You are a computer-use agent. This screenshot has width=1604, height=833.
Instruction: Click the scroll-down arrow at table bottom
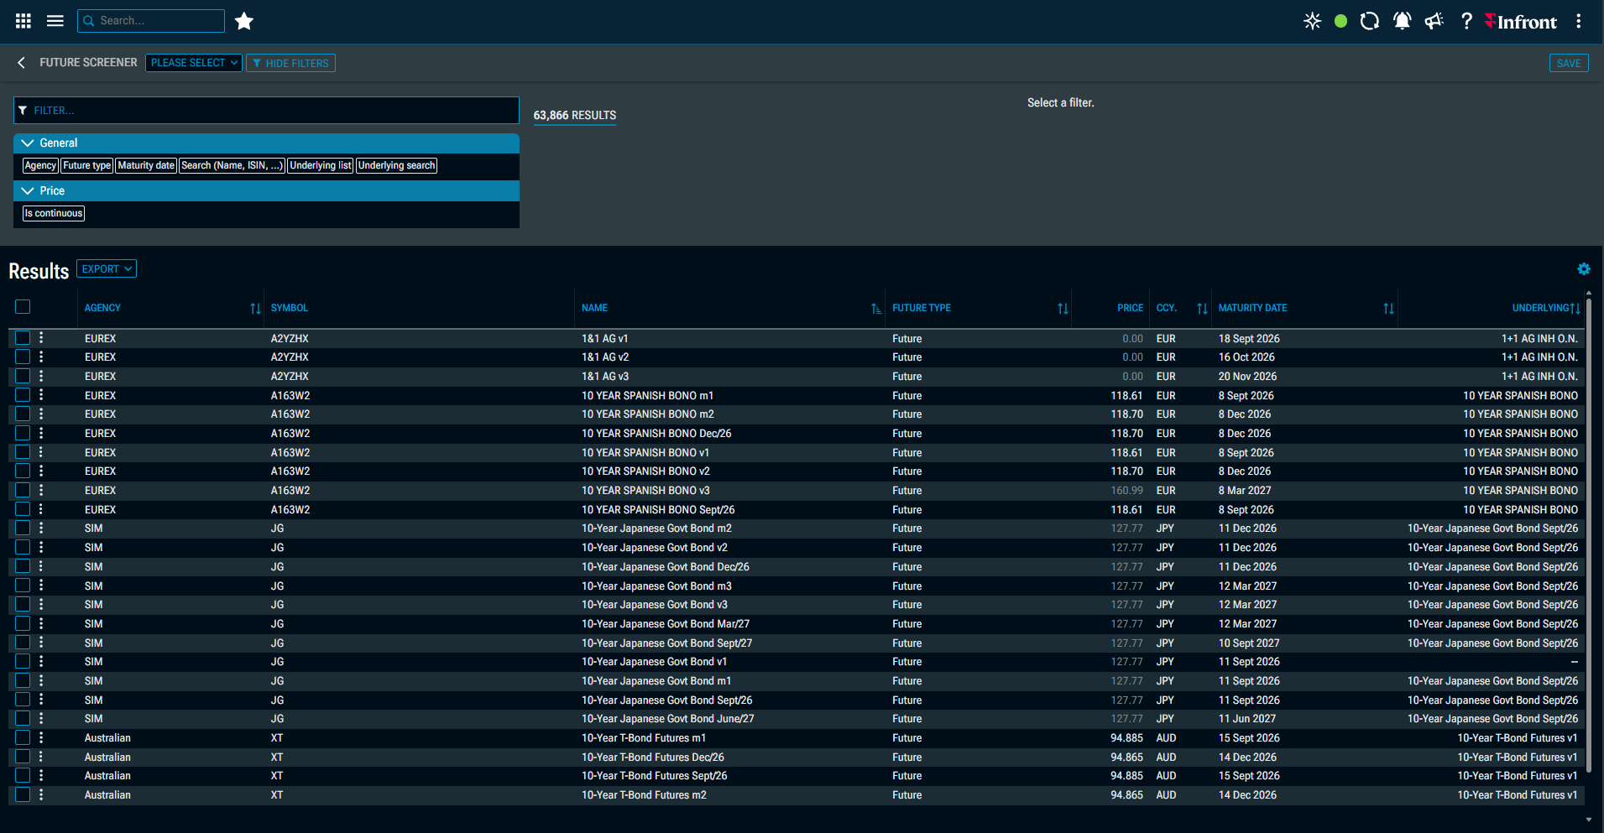click(1588, 820)
